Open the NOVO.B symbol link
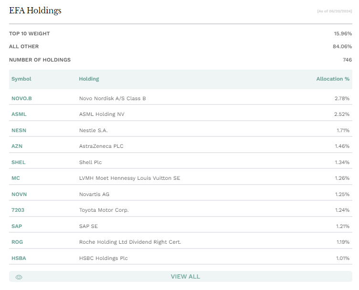The width and height of the screenshot is (359, 290). 21,98
